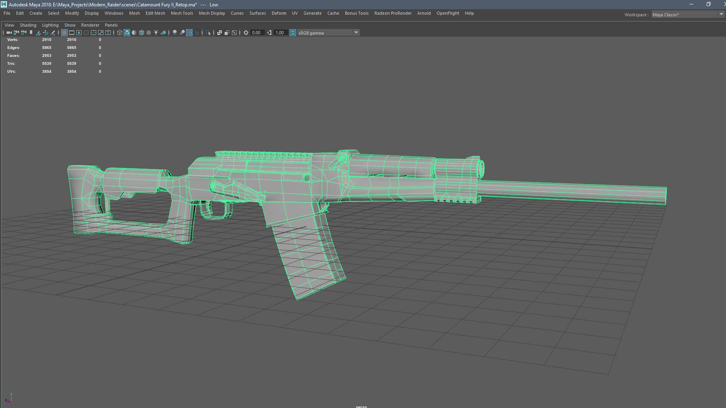This screenshot has width=726, height=408.
Task: Toggle the film gate icon
Action: (x=71, y=33)
